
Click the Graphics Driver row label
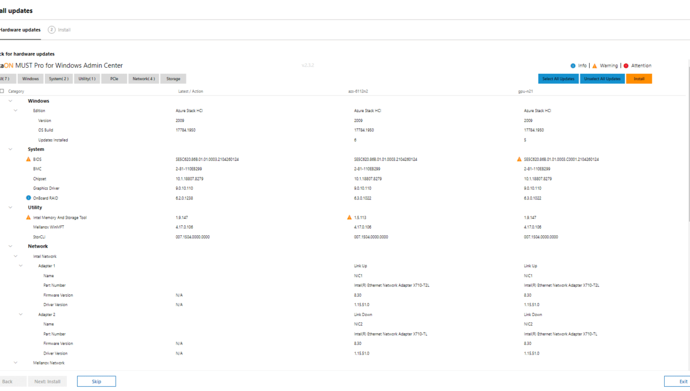click(47, 188)
